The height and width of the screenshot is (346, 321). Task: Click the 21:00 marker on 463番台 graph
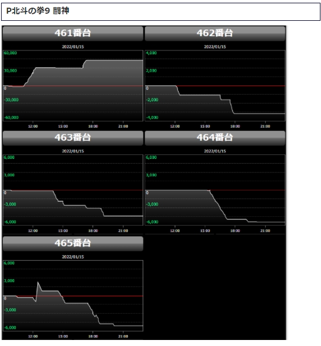click(x=123, y=230)
